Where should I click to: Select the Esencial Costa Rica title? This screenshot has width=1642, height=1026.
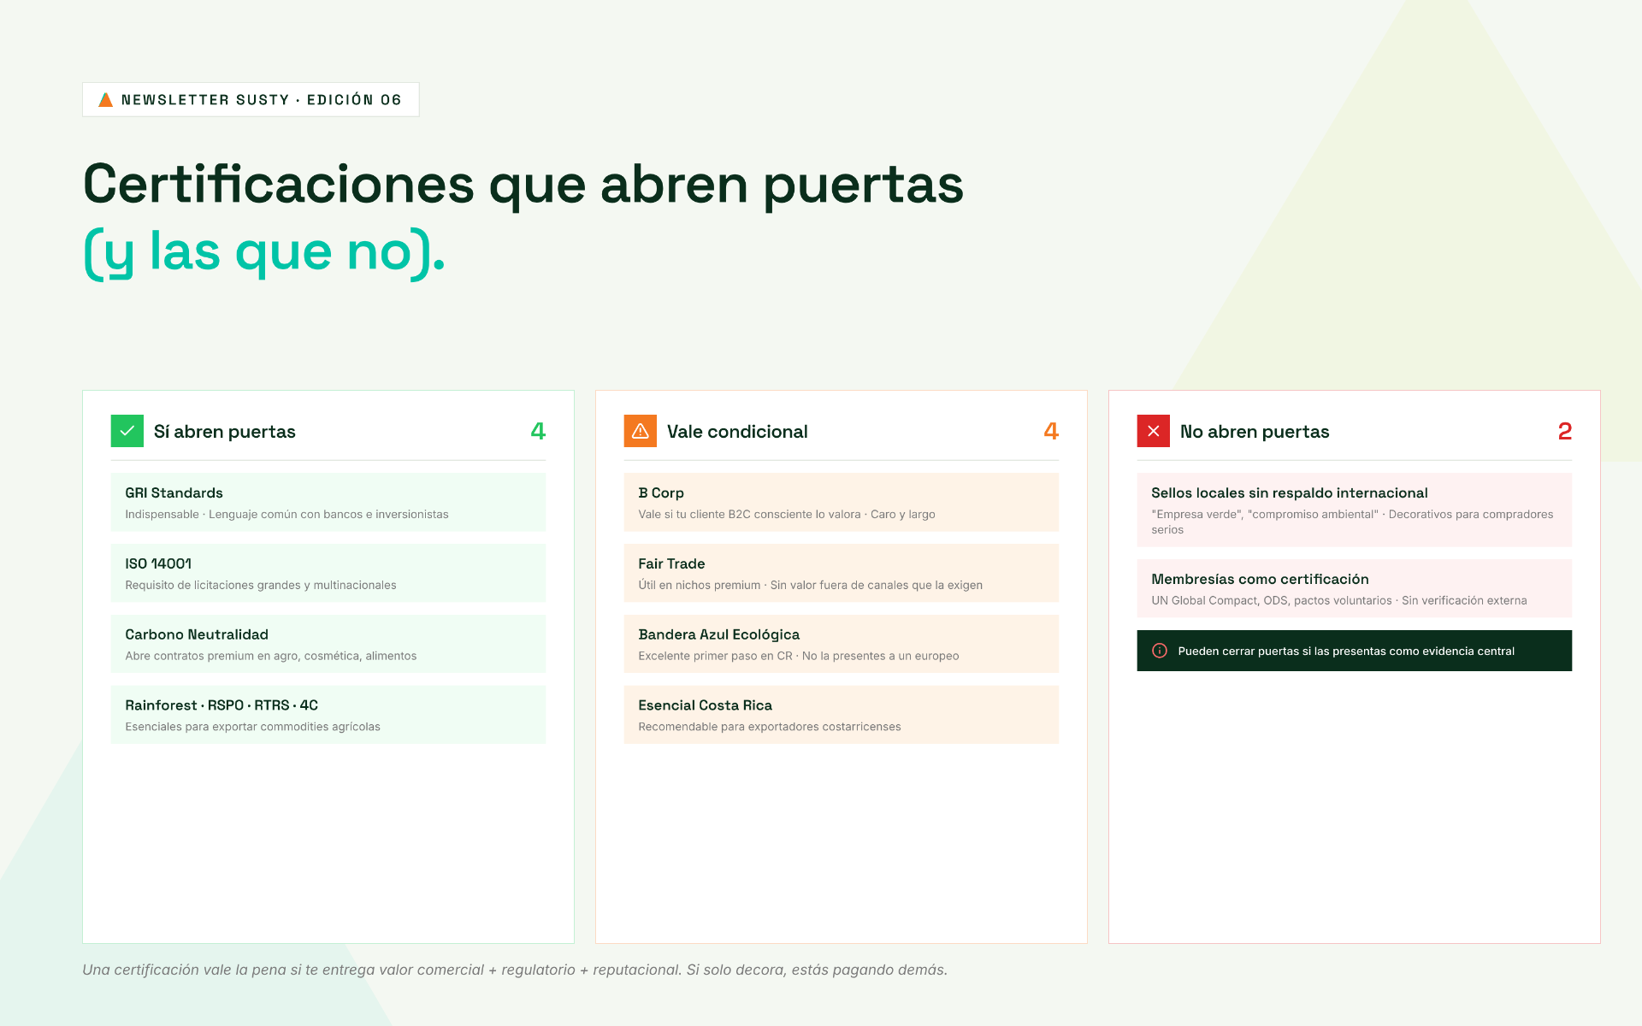[x=706, y=705]
